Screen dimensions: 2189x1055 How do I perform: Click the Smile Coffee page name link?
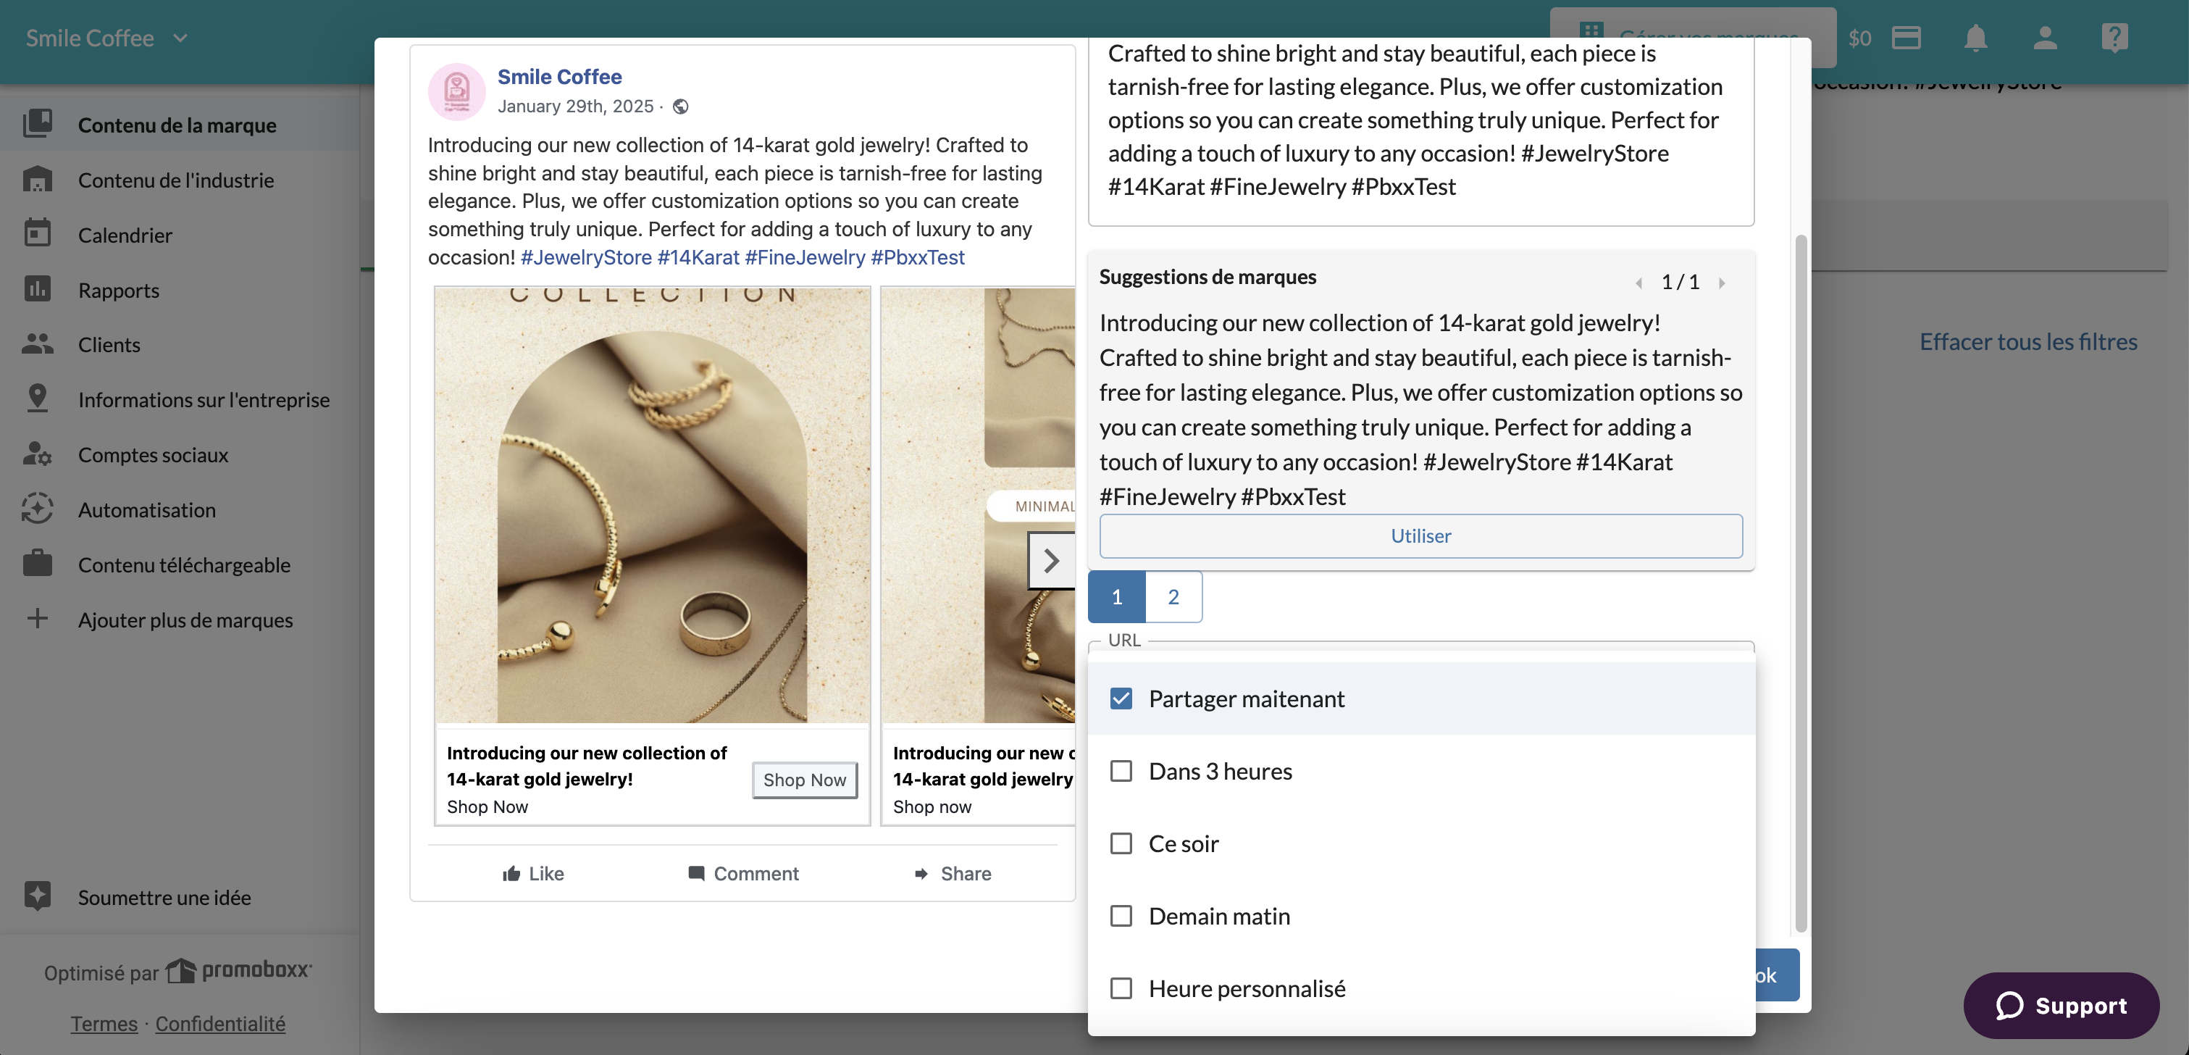coord(559,77)
